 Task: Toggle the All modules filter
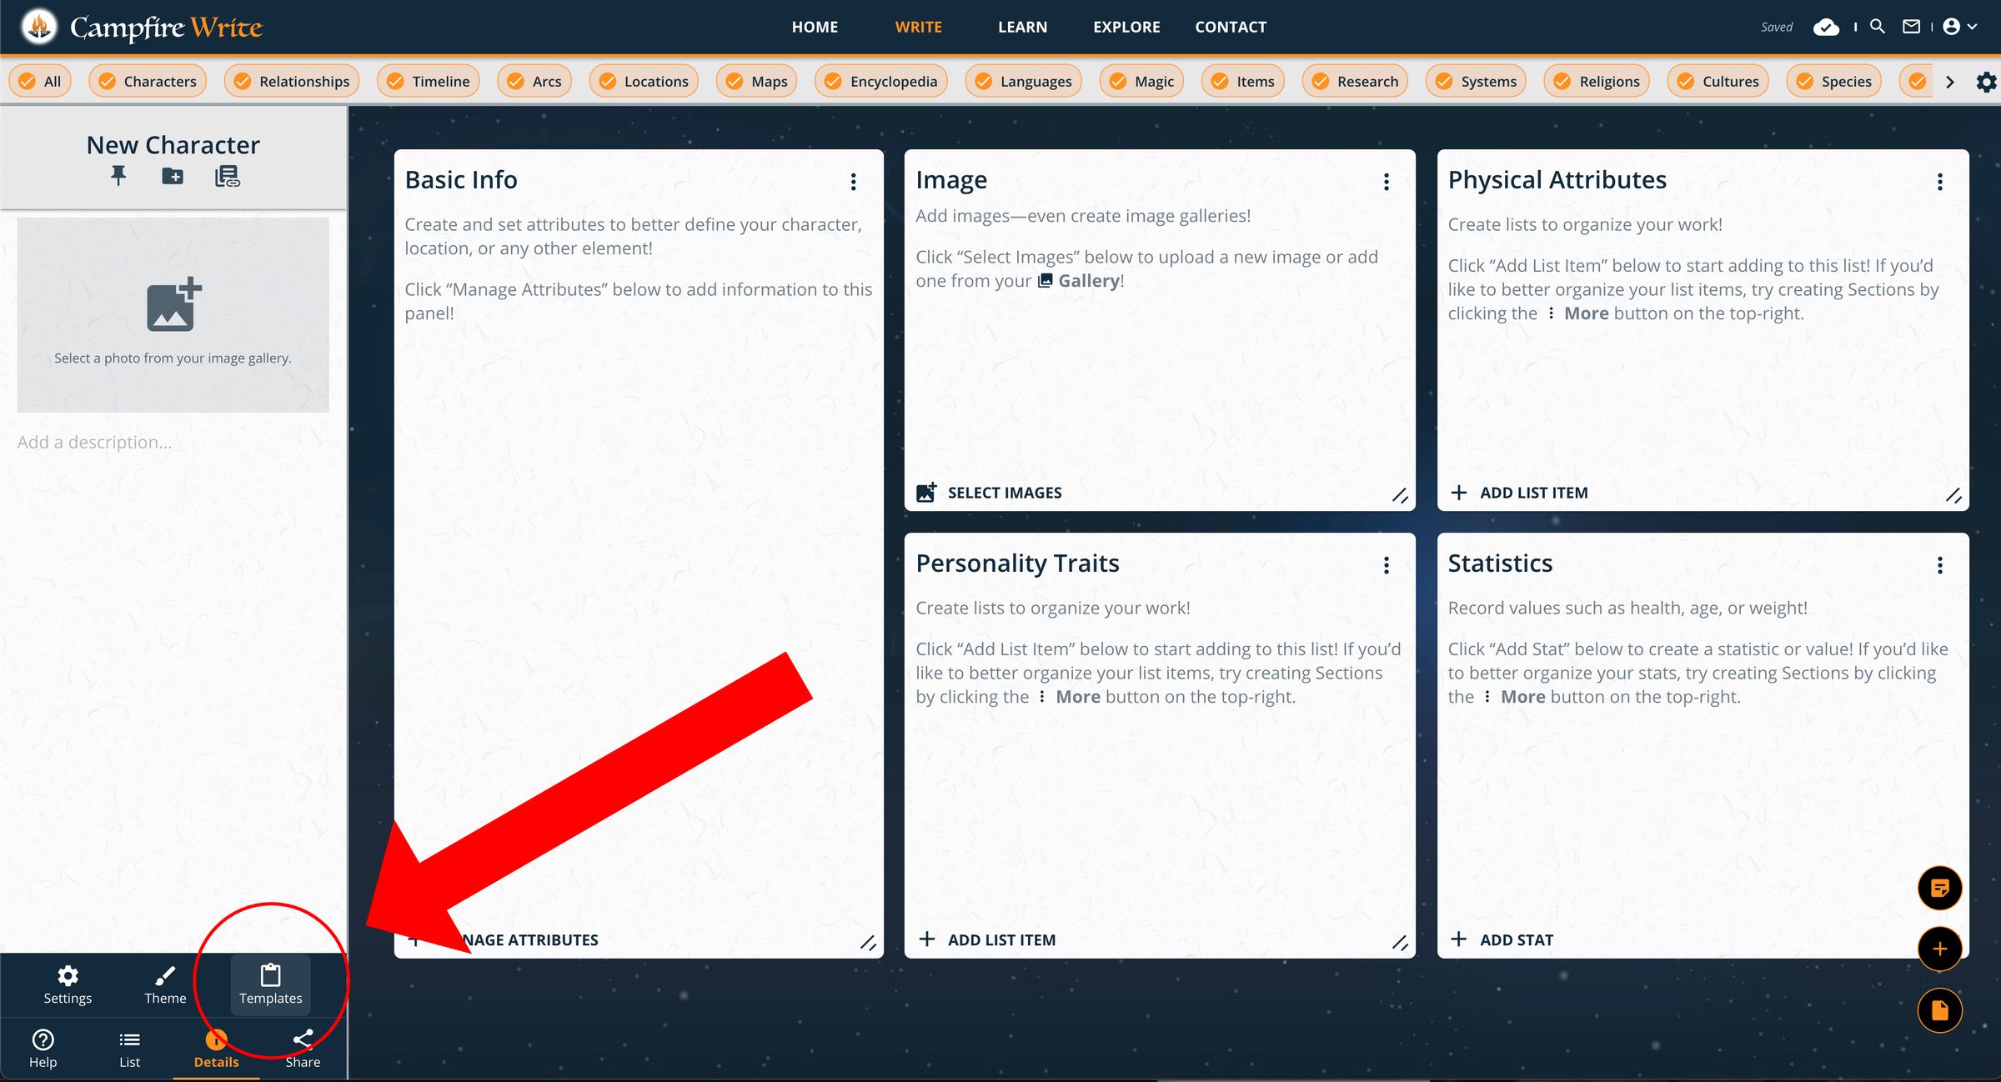coord(40,82)
